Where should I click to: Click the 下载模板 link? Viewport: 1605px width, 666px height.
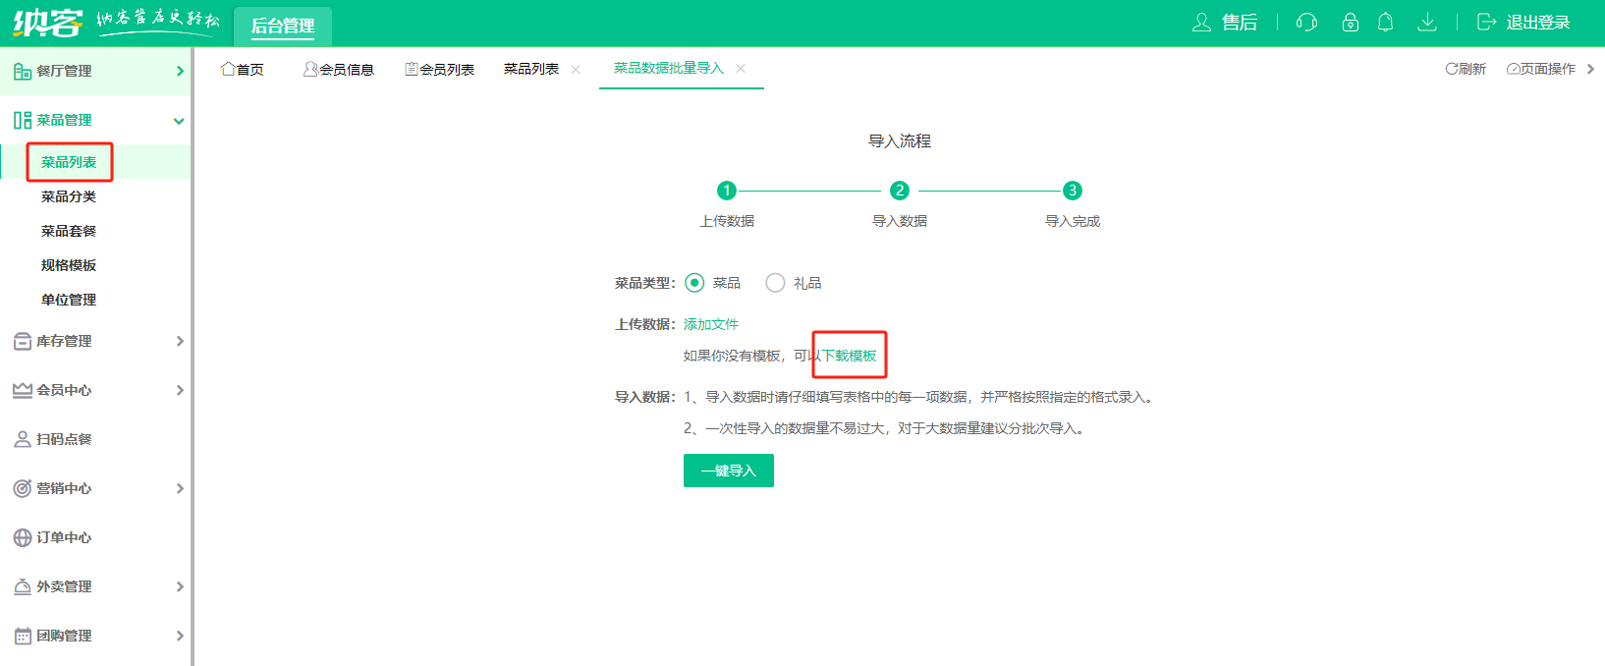(x=849, y=356)
